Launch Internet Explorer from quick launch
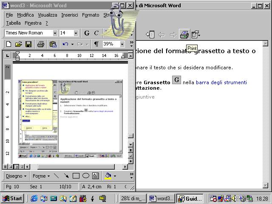 tap(34, 198)
